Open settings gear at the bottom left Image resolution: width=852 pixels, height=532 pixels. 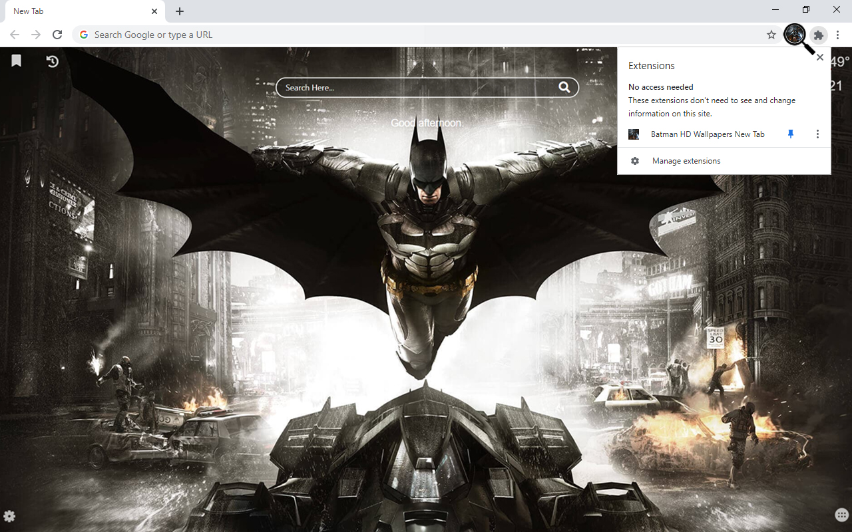(x=9, y=516)
